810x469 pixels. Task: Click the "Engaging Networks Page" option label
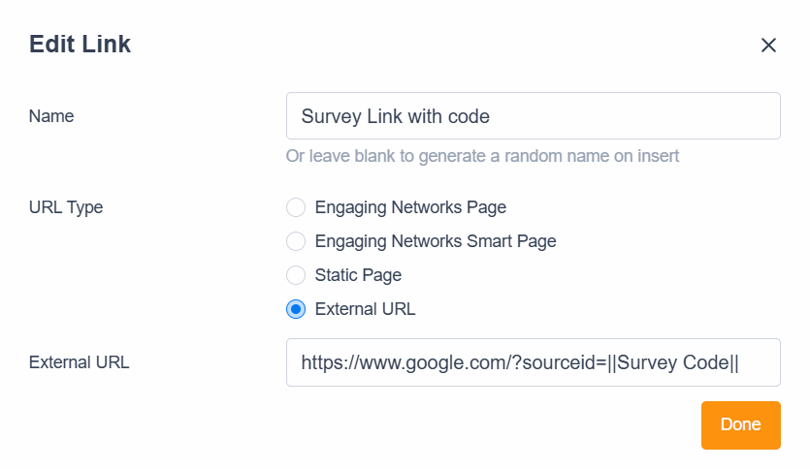coord(410,207)
